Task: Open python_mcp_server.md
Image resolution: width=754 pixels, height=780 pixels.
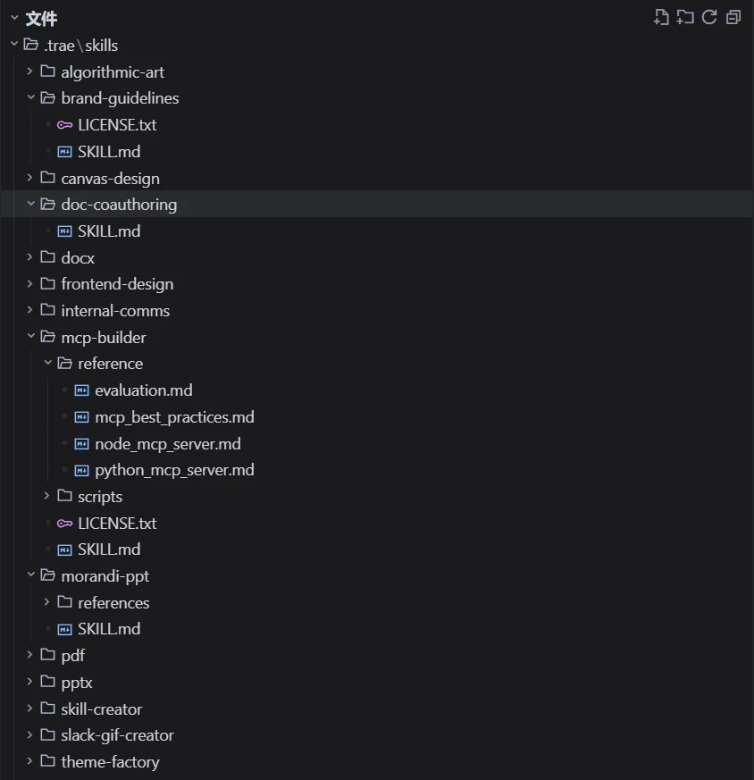Action: (175, 469)
